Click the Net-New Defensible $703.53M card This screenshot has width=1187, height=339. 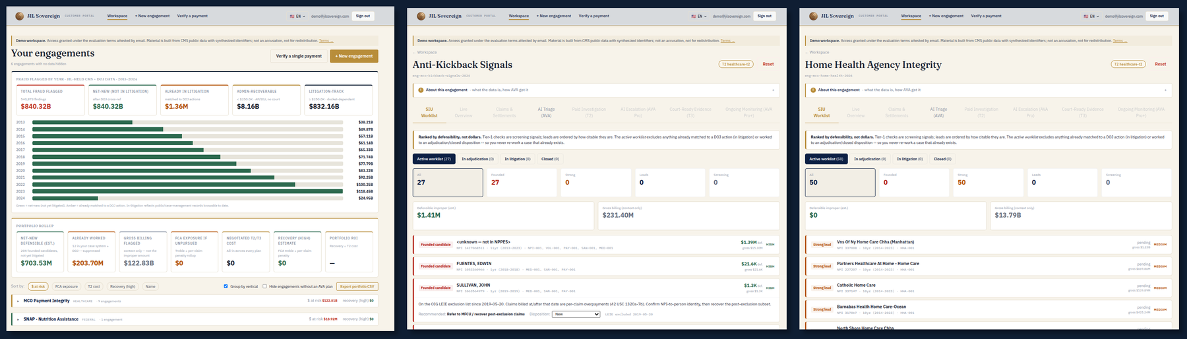click(42, 251)
